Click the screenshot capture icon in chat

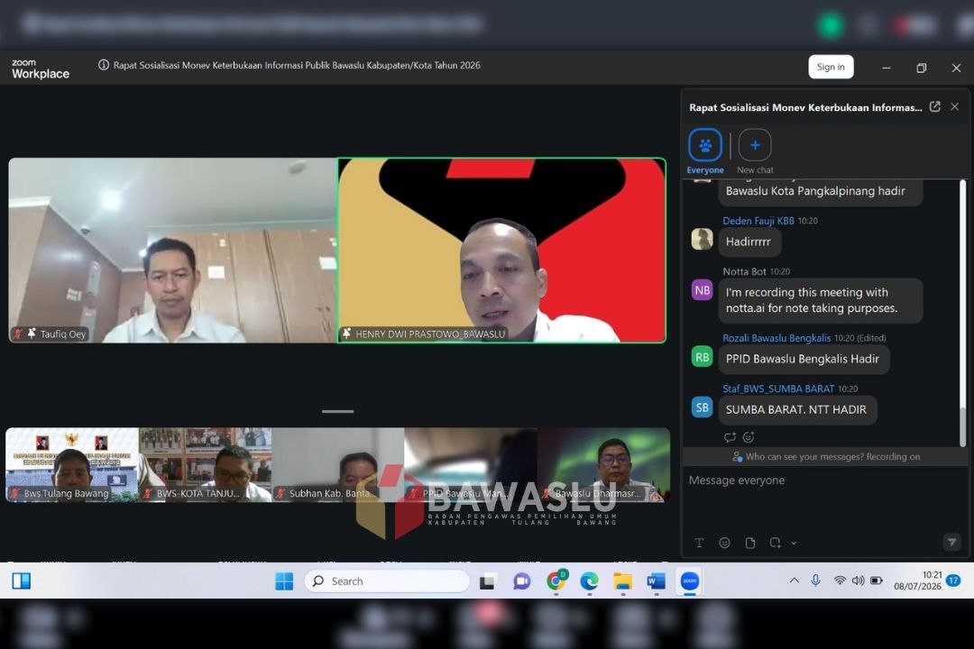point(775,543)
